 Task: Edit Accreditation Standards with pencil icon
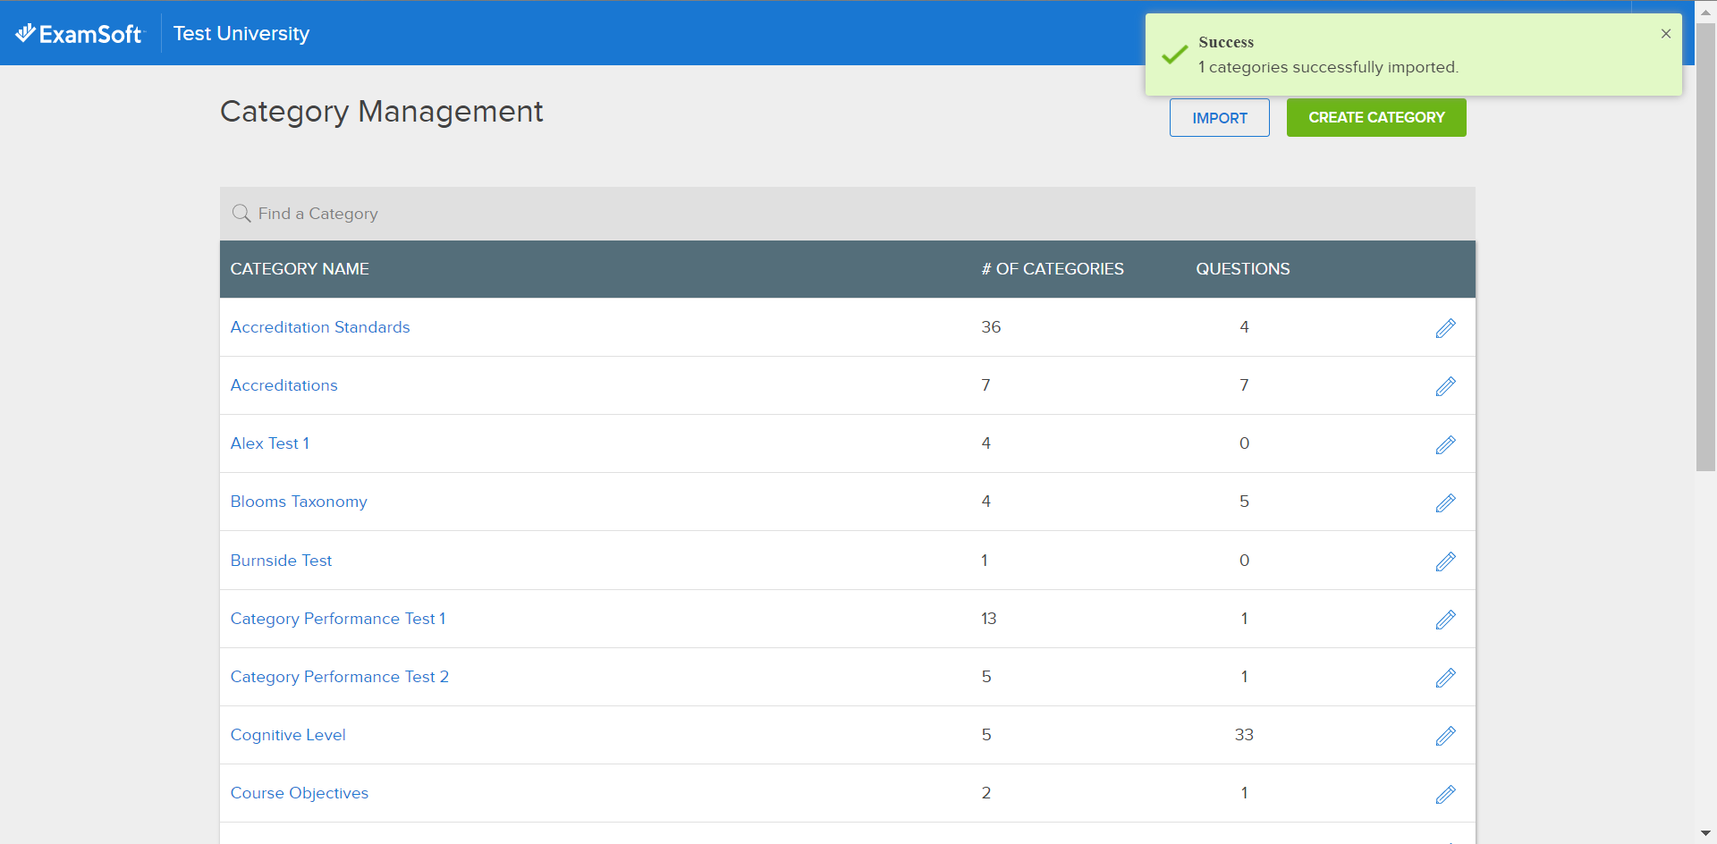pyautogui.click(x=1445, y=328)
